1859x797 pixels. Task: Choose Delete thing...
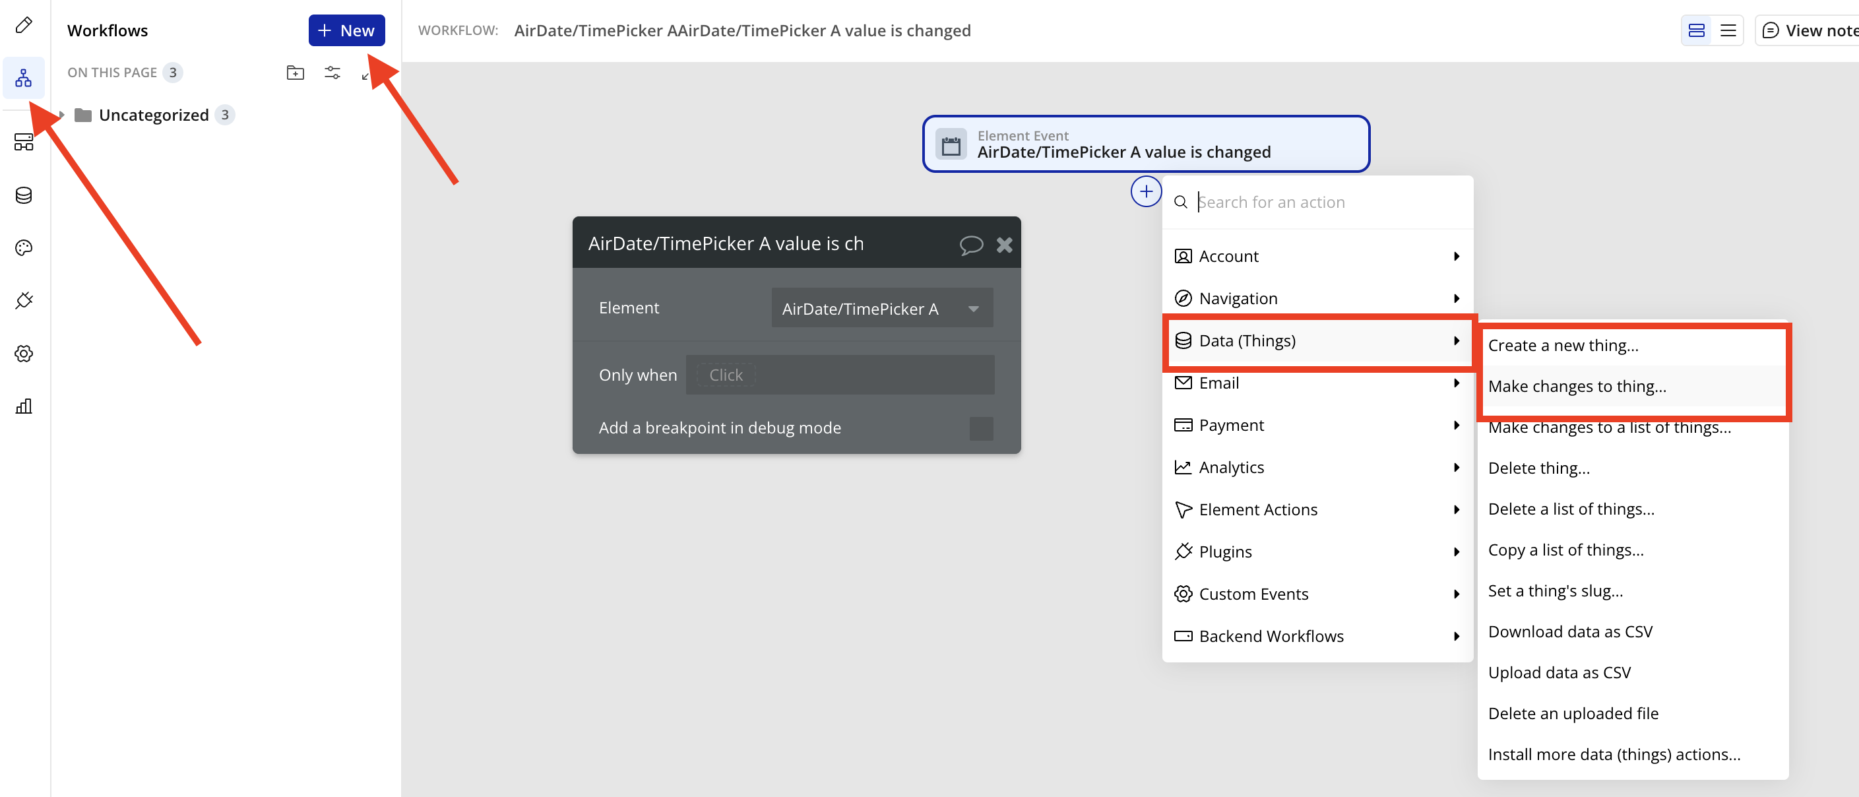click(1633, 468)
